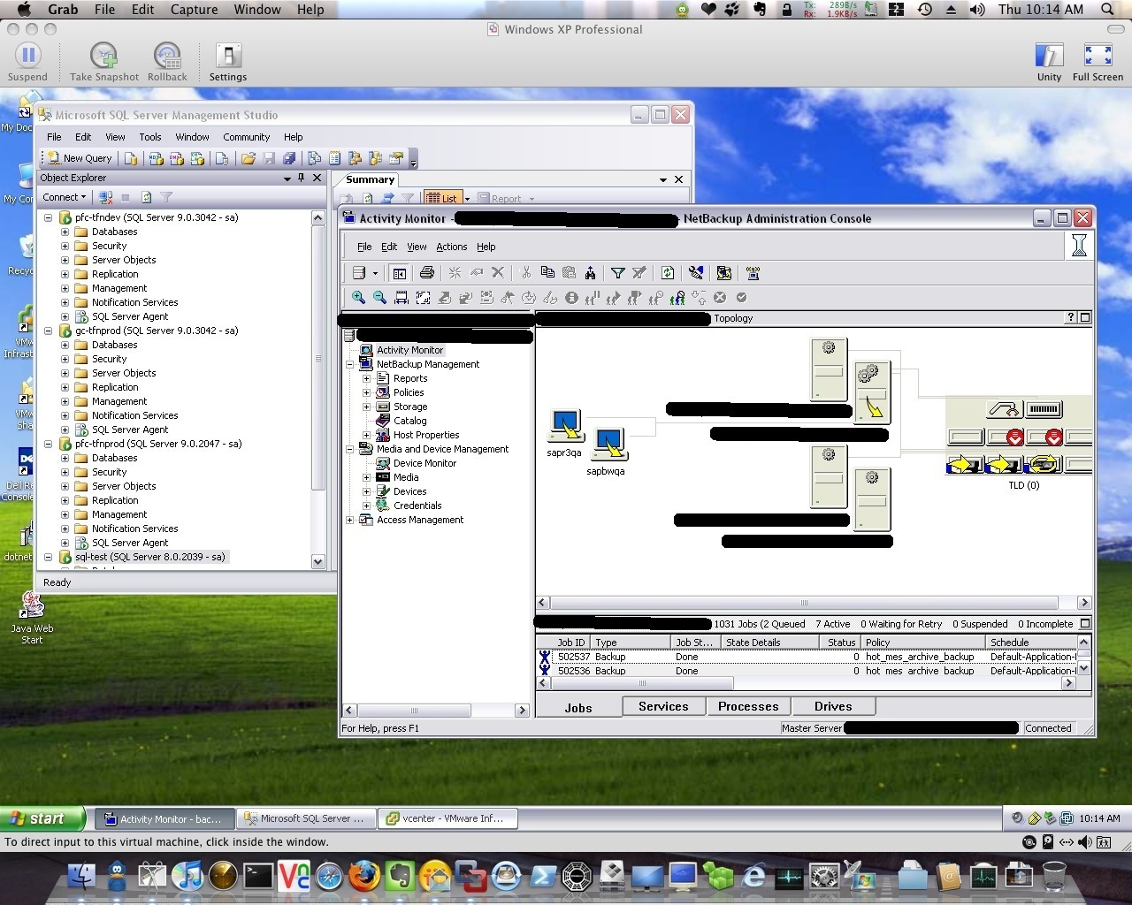This screenshot has height=905, width=1132.
Task: Click the New Query button
Action: pyautogui.click(x=80, y=158)
